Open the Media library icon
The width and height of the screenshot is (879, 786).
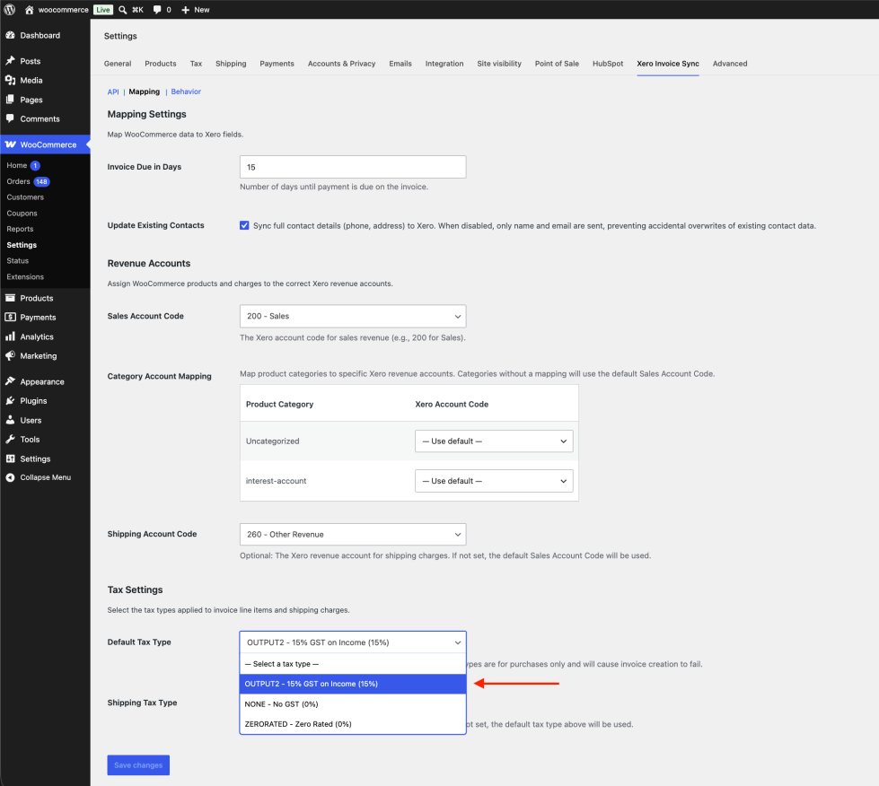[x=10, y=80]
